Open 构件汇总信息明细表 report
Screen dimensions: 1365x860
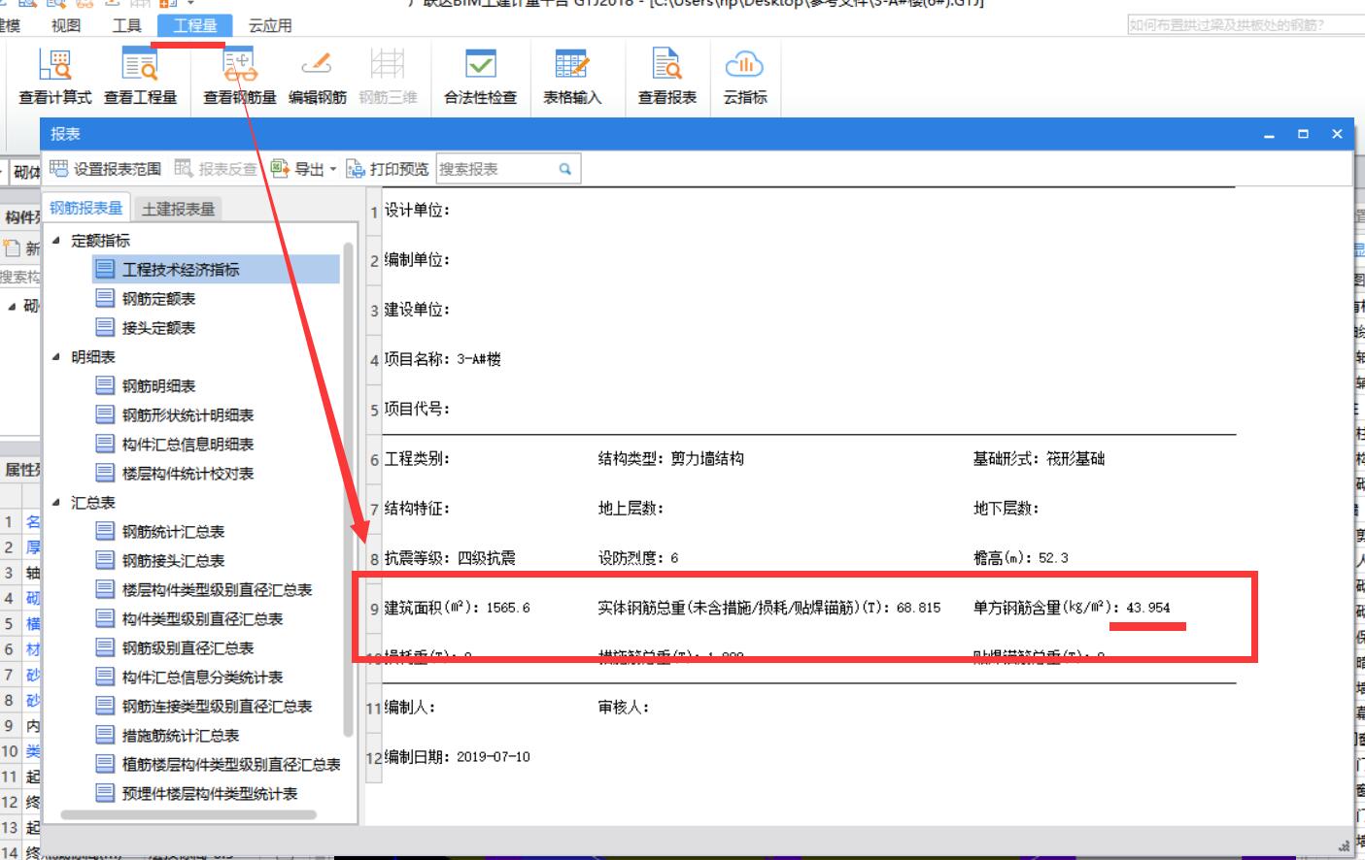[175, 444]
